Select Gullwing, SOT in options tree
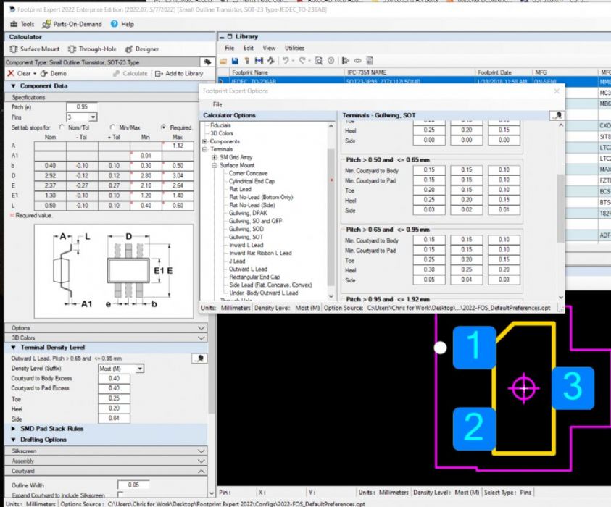 click(246, 237)
